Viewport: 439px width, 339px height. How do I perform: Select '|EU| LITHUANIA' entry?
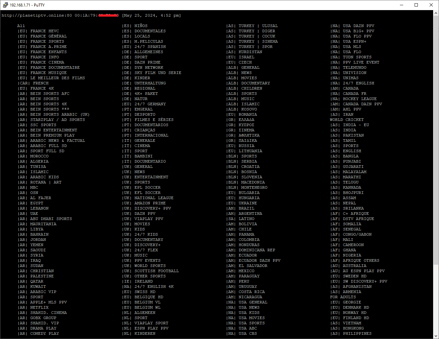(244, 151)
